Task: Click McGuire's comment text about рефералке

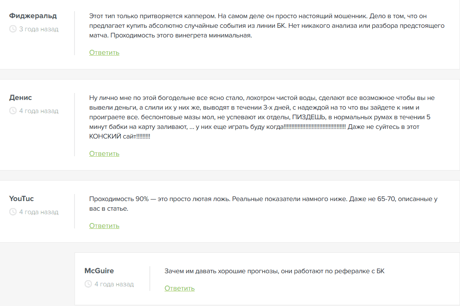Action: [274, 271]
